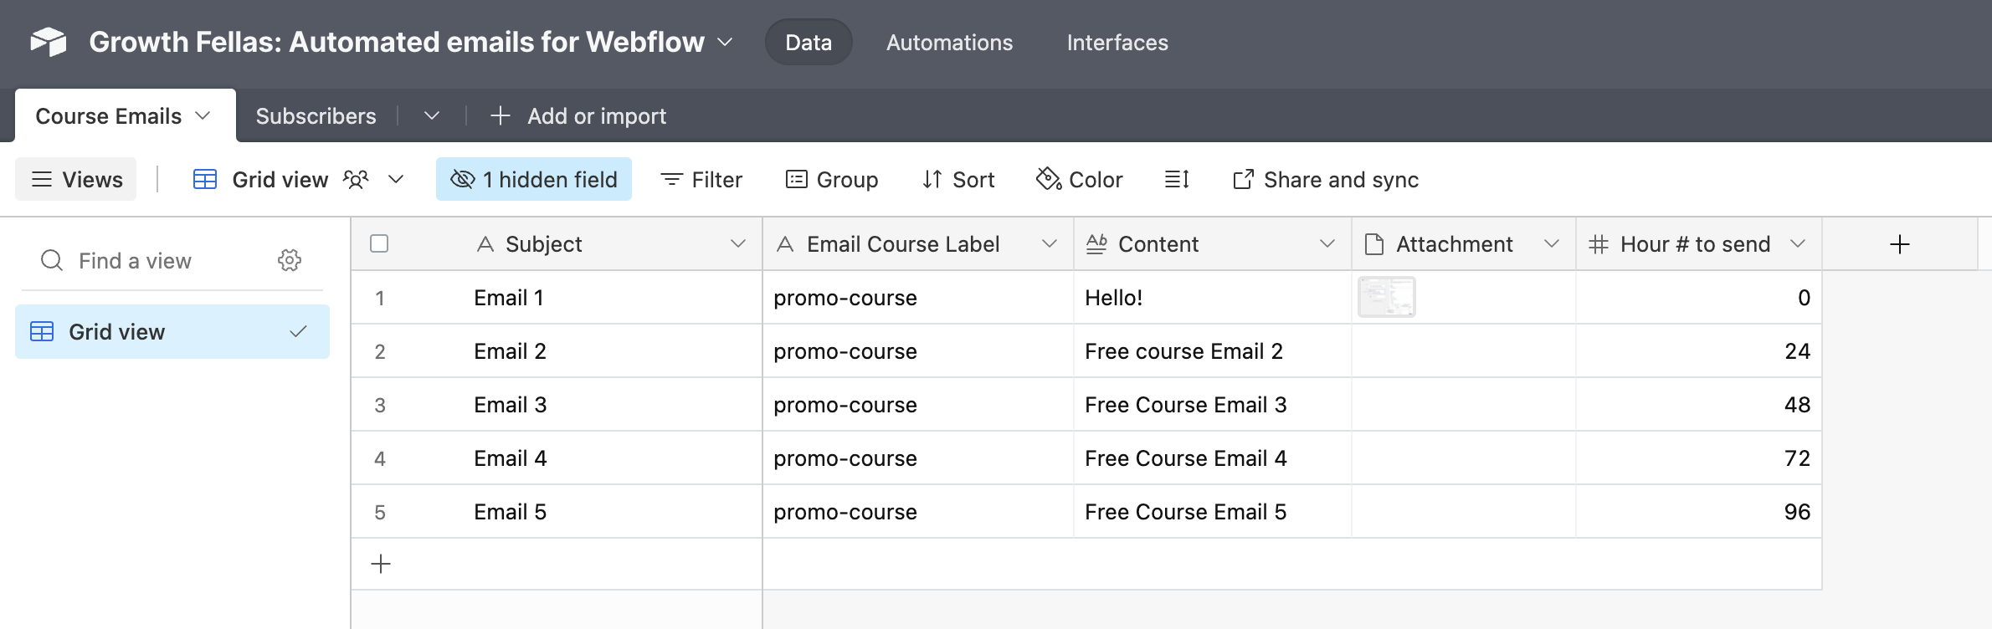The width and height of the screenshot is (1992, 629).
Task: Check the select-all rows checkbox
Action: (379, 243)
